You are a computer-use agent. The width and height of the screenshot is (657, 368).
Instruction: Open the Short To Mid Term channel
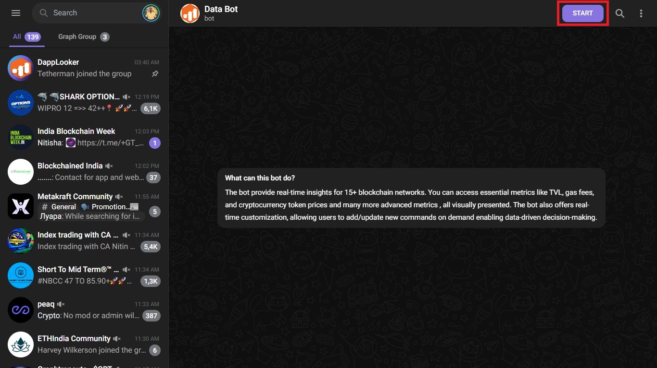coord(91,275)
